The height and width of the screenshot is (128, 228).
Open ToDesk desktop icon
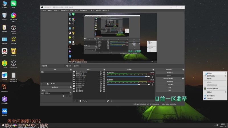4,76
